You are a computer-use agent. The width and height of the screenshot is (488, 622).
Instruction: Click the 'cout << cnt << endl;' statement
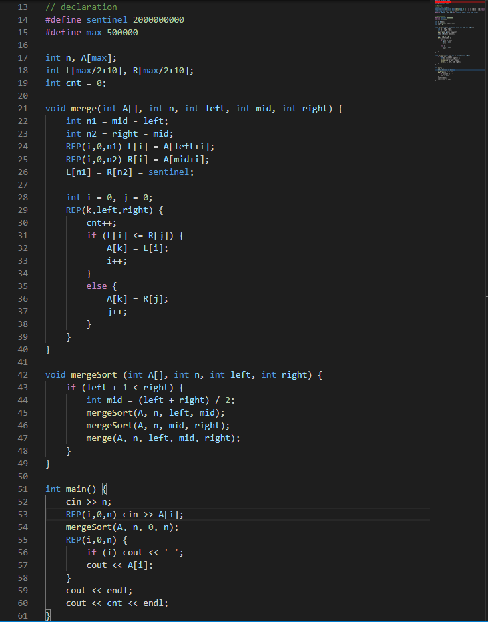tap(117, 603)
